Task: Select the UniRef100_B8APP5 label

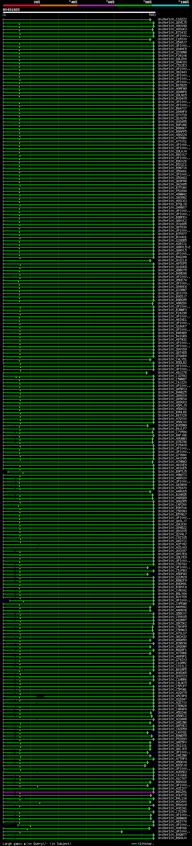Action: coord(172,131)
